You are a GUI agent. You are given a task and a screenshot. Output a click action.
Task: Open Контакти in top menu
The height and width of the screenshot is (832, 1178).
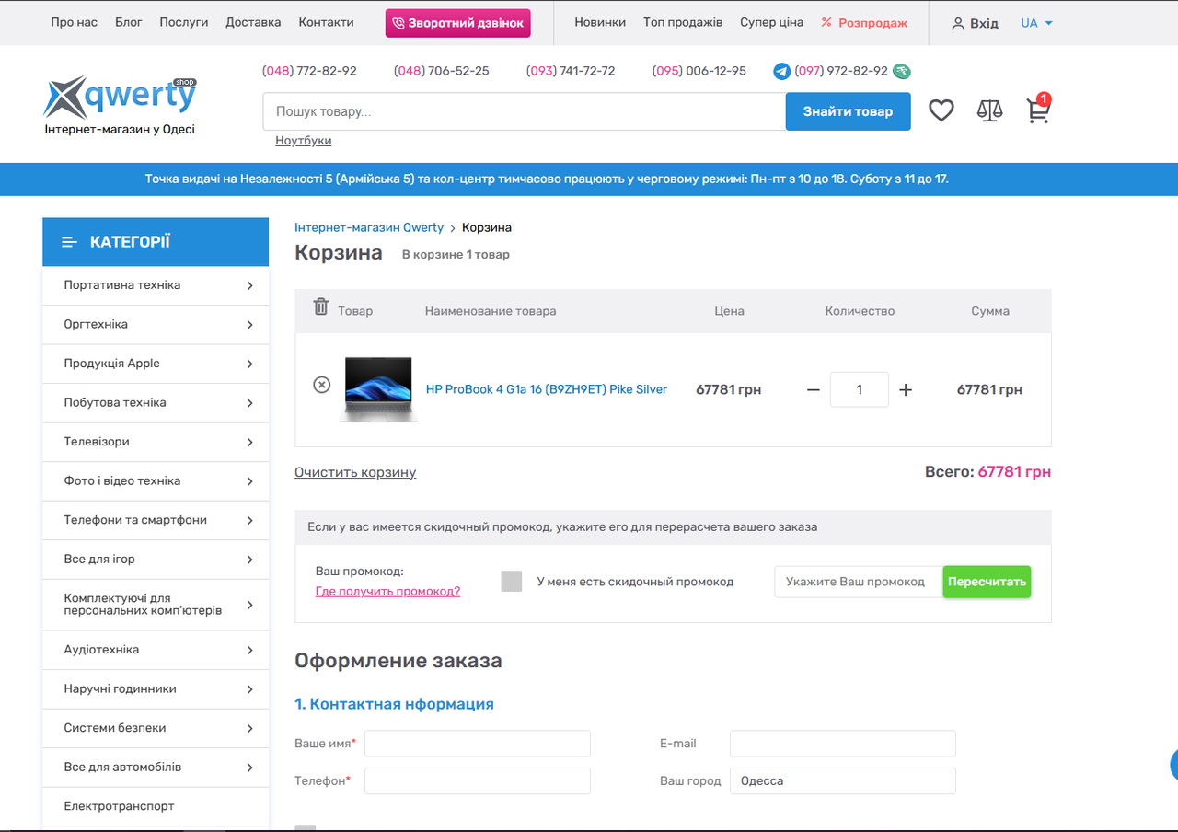[x=326, y=22]
